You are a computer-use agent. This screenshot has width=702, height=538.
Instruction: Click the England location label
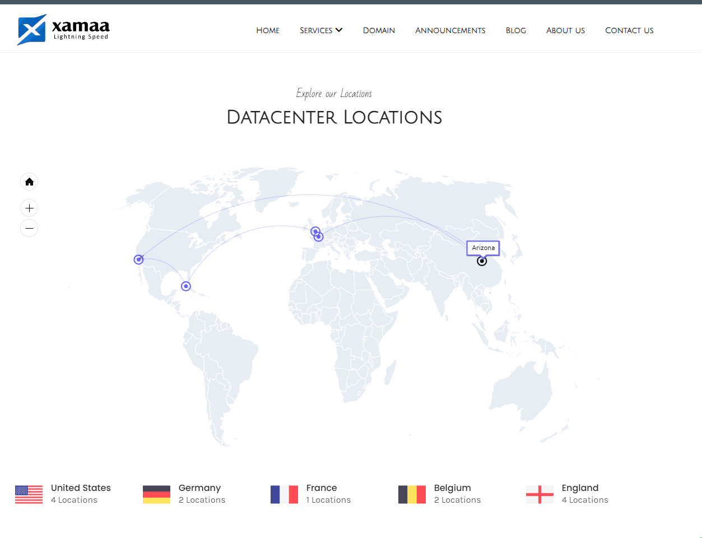580,488
